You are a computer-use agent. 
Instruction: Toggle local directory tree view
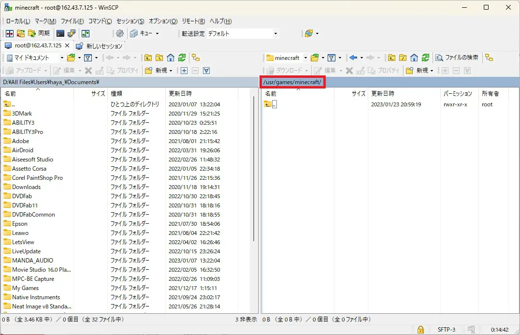[196, 58]
